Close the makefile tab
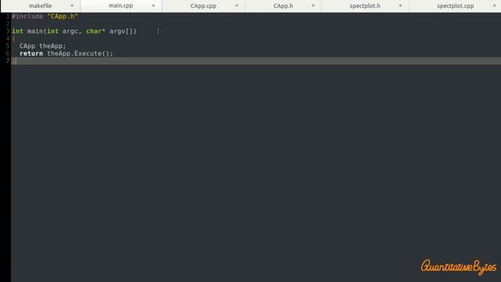 (72, 5)
